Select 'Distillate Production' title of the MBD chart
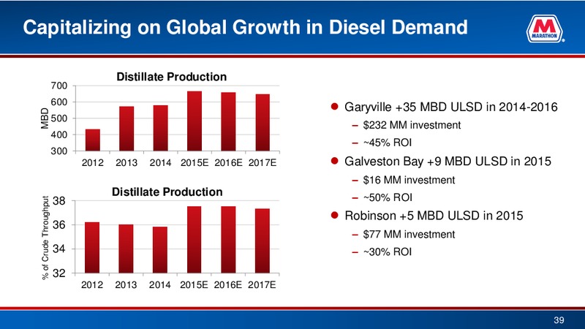The height and width of the screenshot is (329, 585). [x=172, y=77]
